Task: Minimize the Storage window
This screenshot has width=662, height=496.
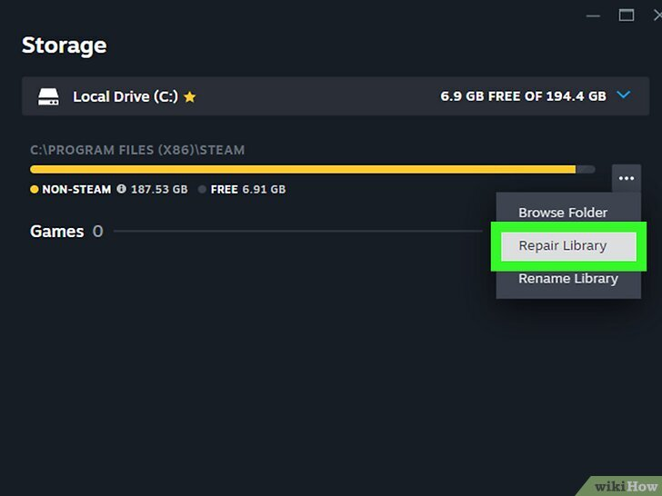Action: point(593,16)
